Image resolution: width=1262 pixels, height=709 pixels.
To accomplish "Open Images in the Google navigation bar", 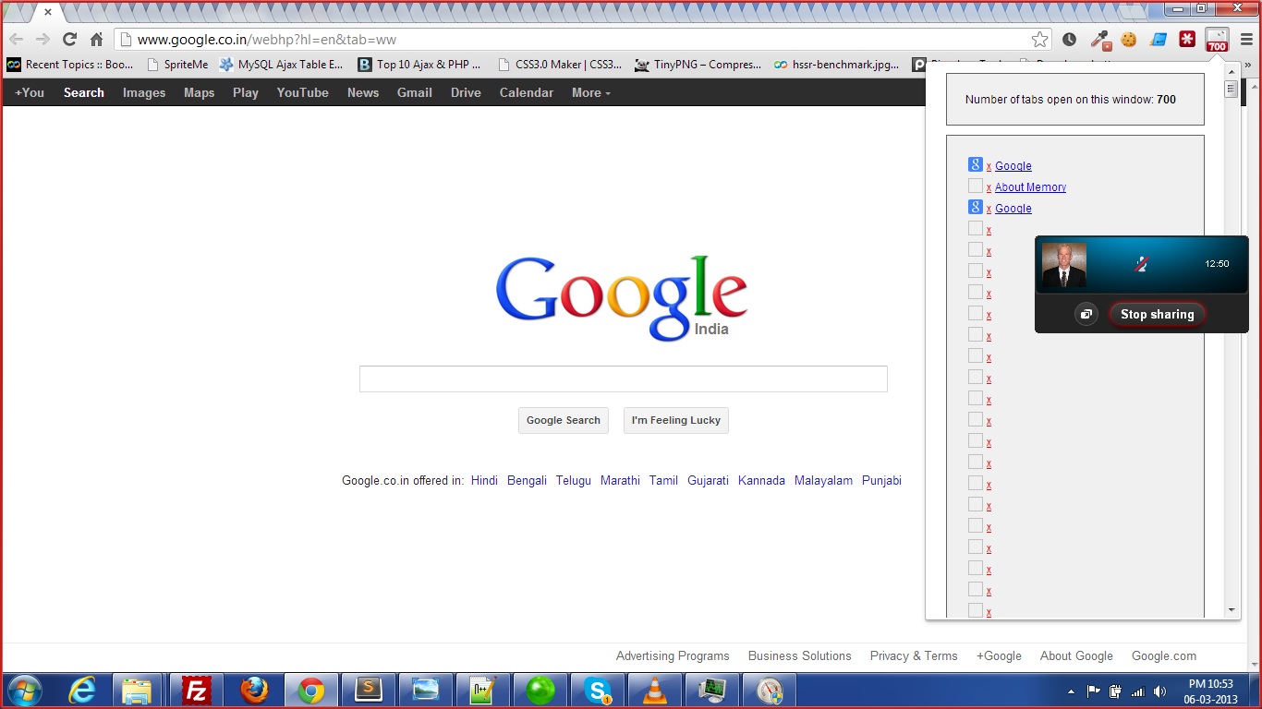I will point(144,93).
